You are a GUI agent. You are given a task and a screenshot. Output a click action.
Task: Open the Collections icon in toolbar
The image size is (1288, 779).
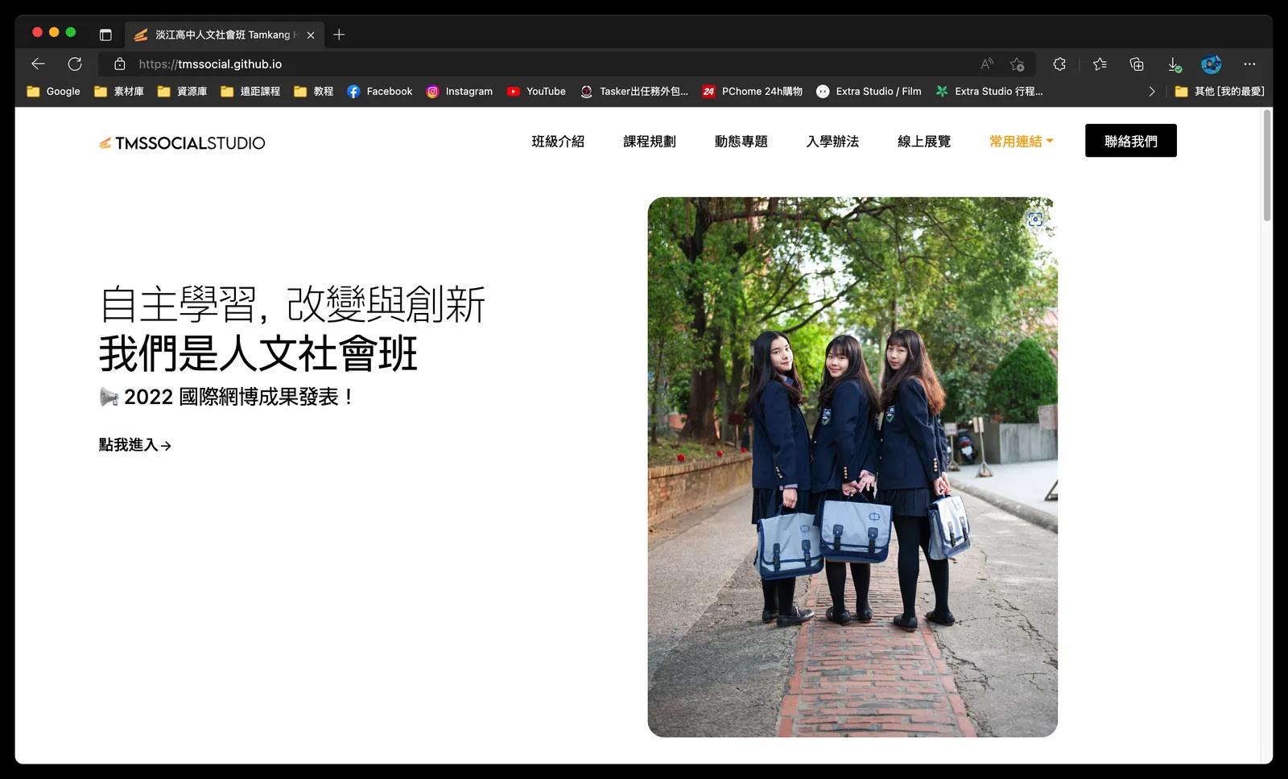[1137, 64]
